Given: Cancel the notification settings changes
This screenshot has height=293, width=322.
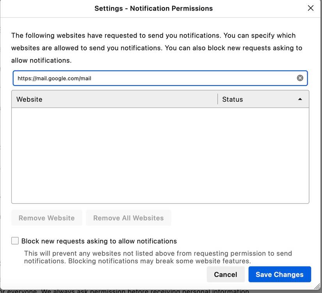Looking at the screenshot, I should [x=226, y=274].
